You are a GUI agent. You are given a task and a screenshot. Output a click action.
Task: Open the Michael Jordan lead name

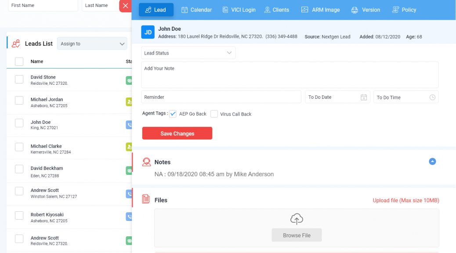[47, 99]
